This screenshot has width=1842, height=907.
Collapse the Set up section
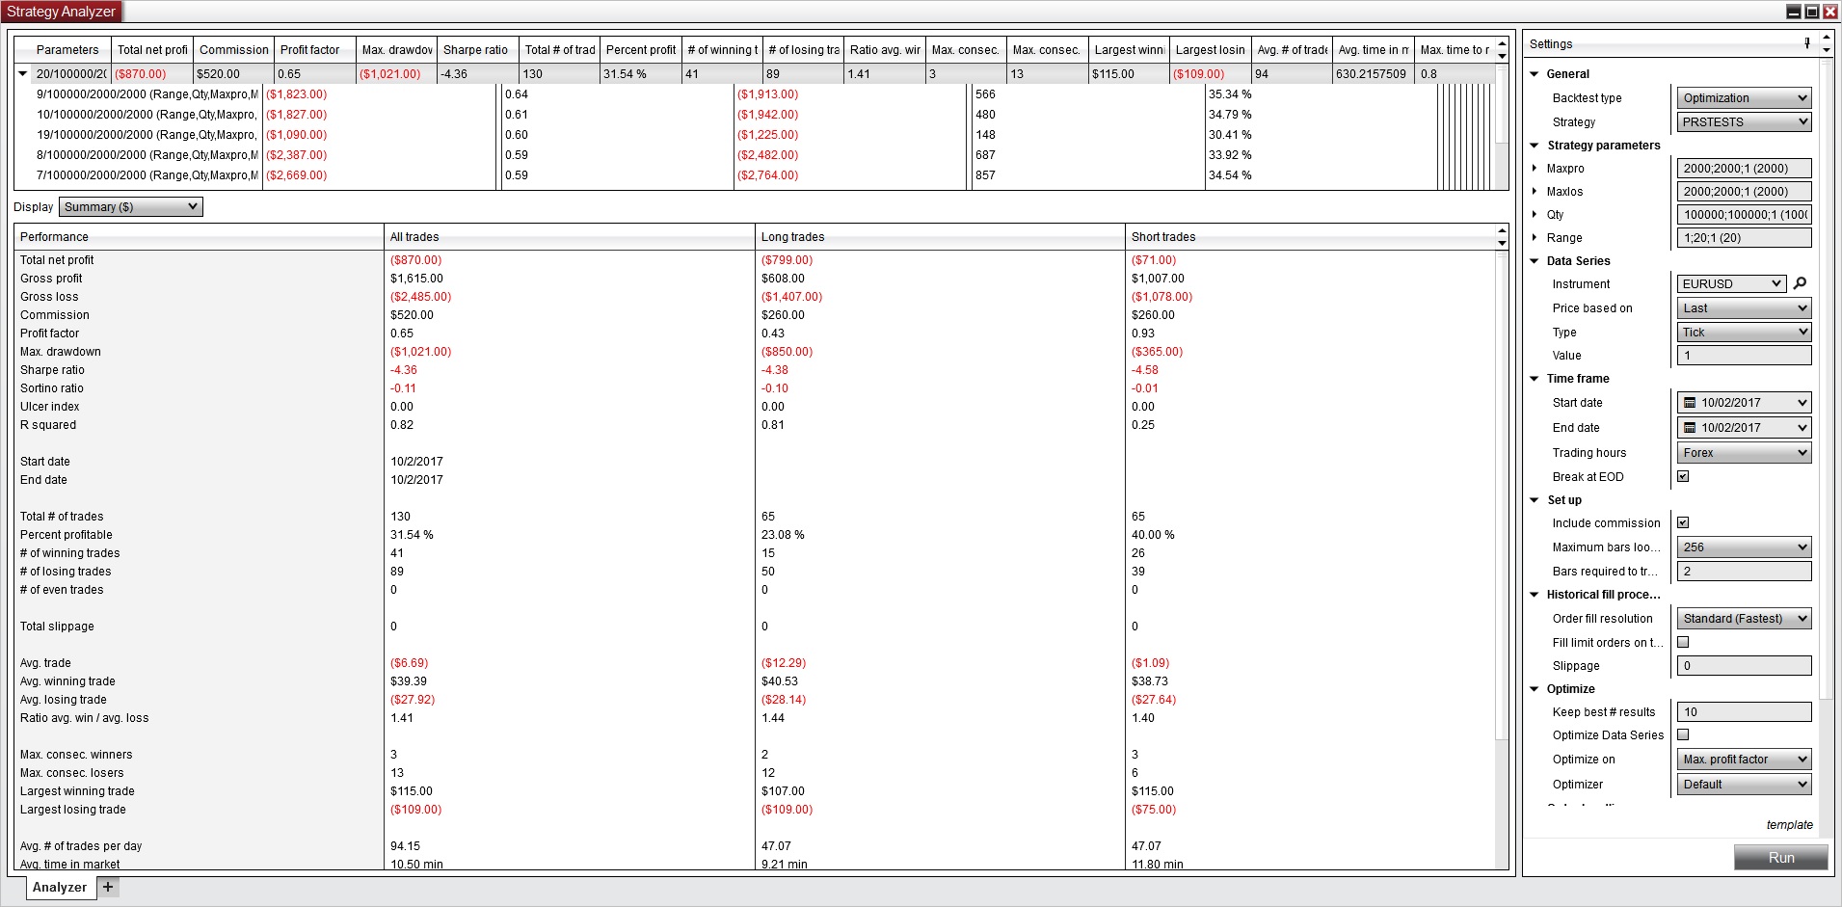(1535, 500)
